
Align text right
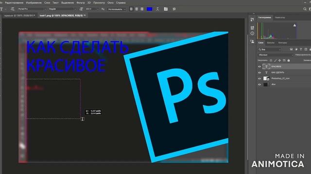pos(141,9)
